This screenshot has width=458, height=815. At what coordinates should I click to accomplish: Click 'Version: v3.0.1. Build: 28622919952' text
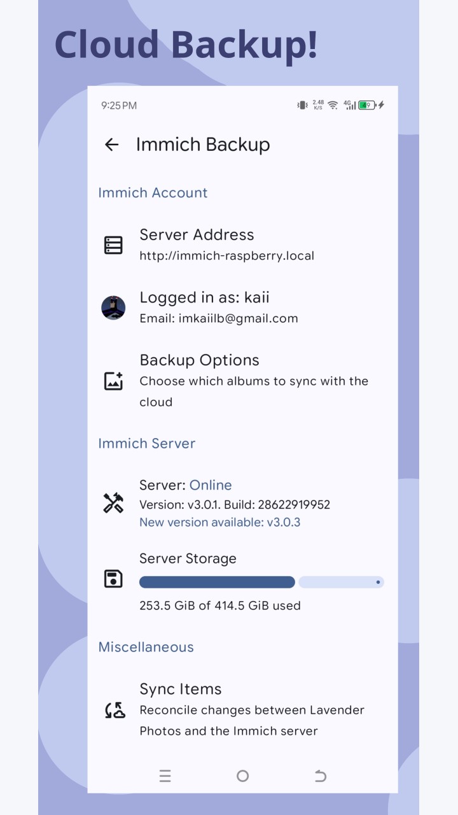[235, 505]
